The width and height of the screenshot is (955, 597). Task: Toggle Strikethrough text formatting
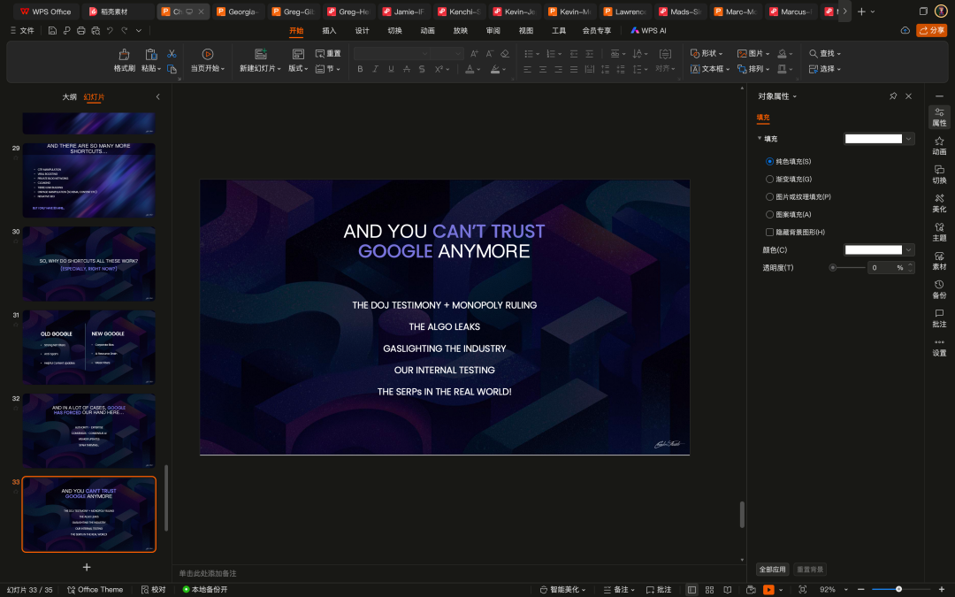coord(406,70)
